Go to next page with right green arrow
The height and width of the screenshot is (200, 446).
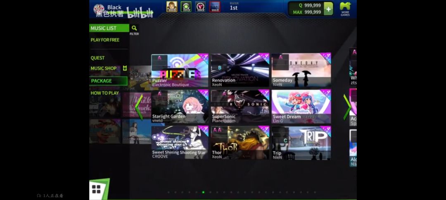click(347, 107)
